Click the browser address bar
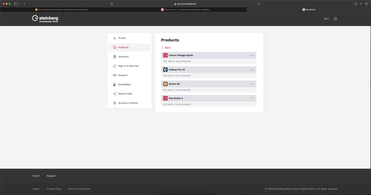The height and width of the screenshot is (195, 371). [x=185, y=4]
